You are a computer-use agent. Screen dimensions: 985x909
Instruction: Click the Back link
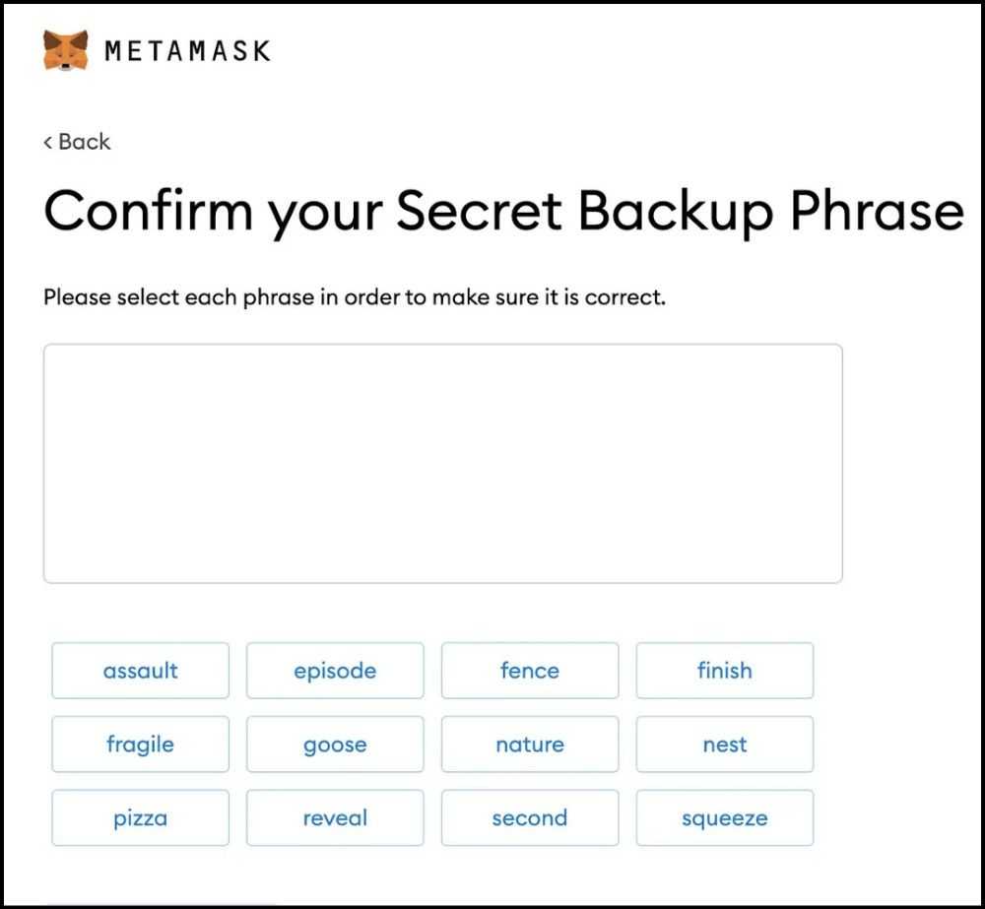tap(77, 142)
